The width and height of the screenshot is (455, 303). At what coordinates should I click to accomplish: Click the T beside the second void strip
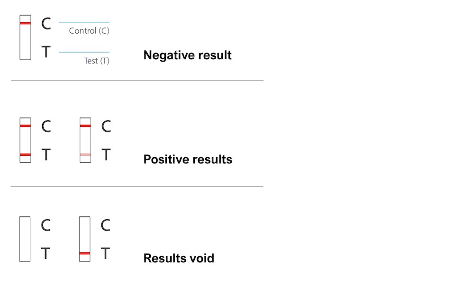[105, 254]
